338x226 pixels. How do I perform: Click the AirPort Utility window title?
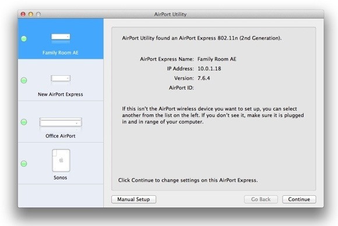tap(170, 14)
